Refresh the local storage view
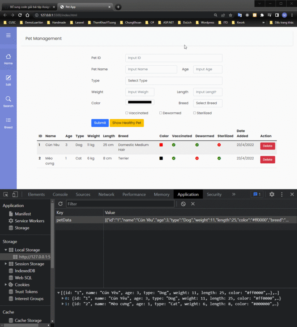This screenshot has height=327, width=297. [60, 204]
